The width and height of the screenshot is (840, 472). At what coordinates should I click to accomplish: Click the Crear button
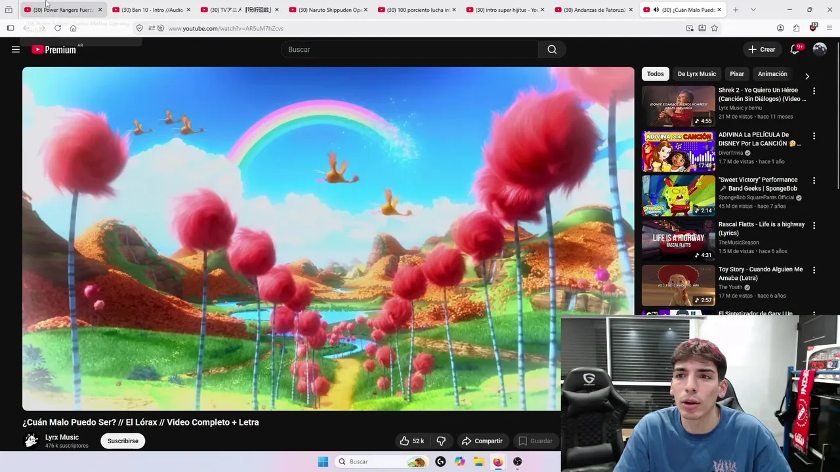click(x=762, y=49)
